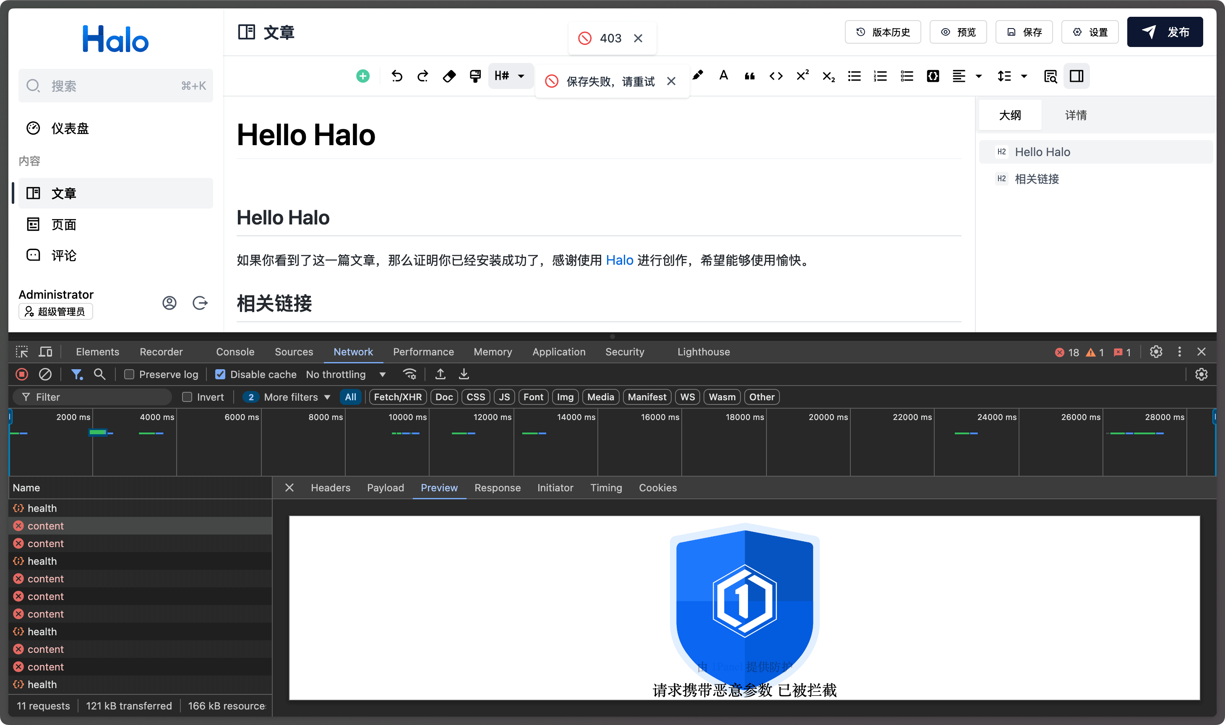Open the 文章 section in sidebar
The width and height of the screenshot is (1225, 725).
[x=63, y=193]
